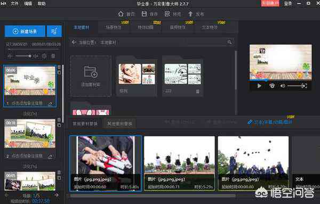The image size is (320, 204).
Task: Click the eye-like icon beside preview play button
Action: tap(272, 86)
